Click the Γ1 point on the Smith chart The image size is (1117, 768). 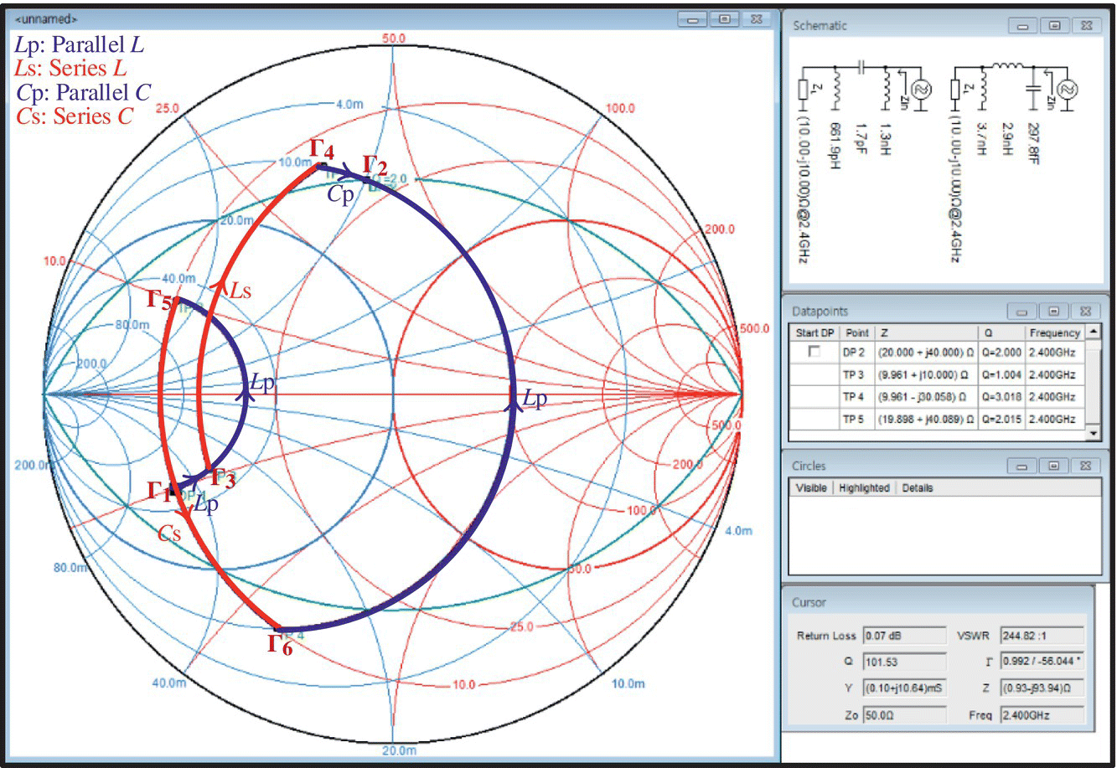(x=173, y=488)
